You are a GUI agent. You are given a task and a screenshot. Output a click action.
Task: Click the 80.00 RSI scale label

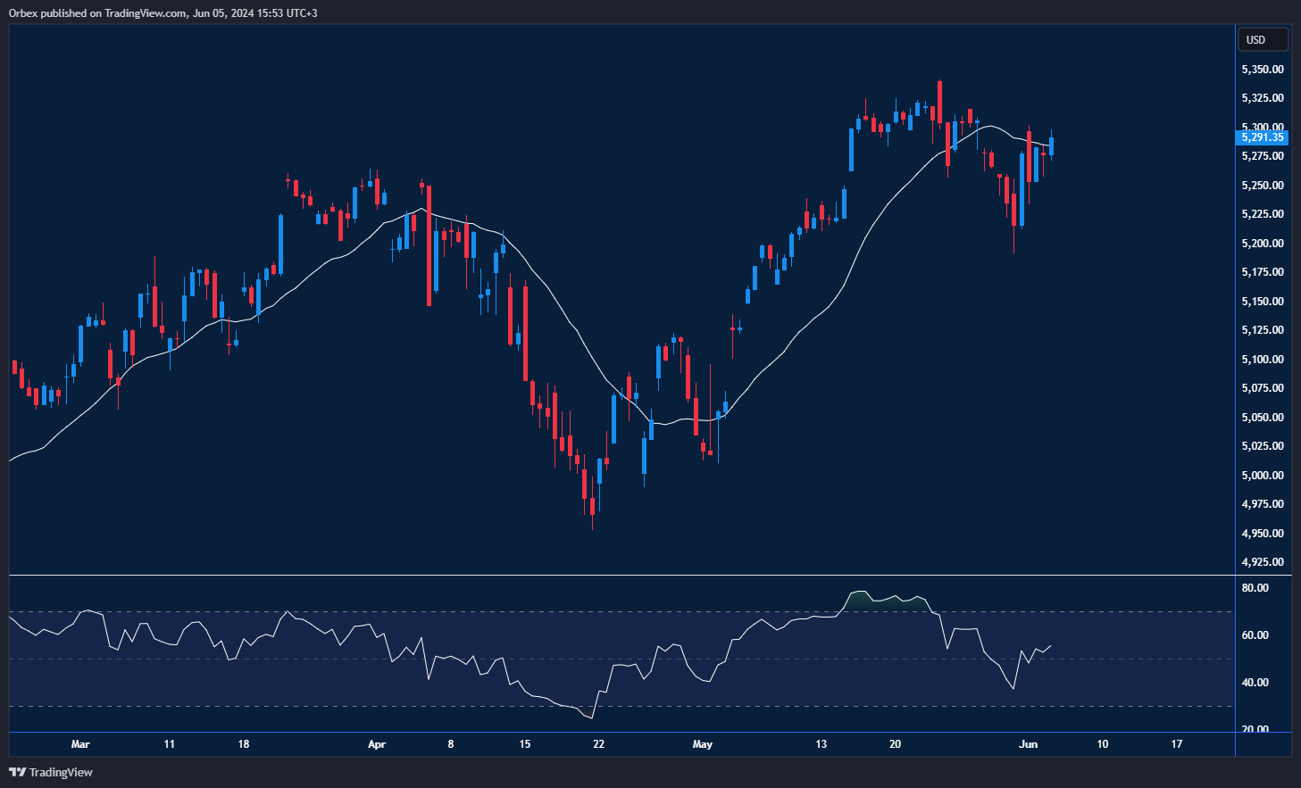(x=1256, y=587)
